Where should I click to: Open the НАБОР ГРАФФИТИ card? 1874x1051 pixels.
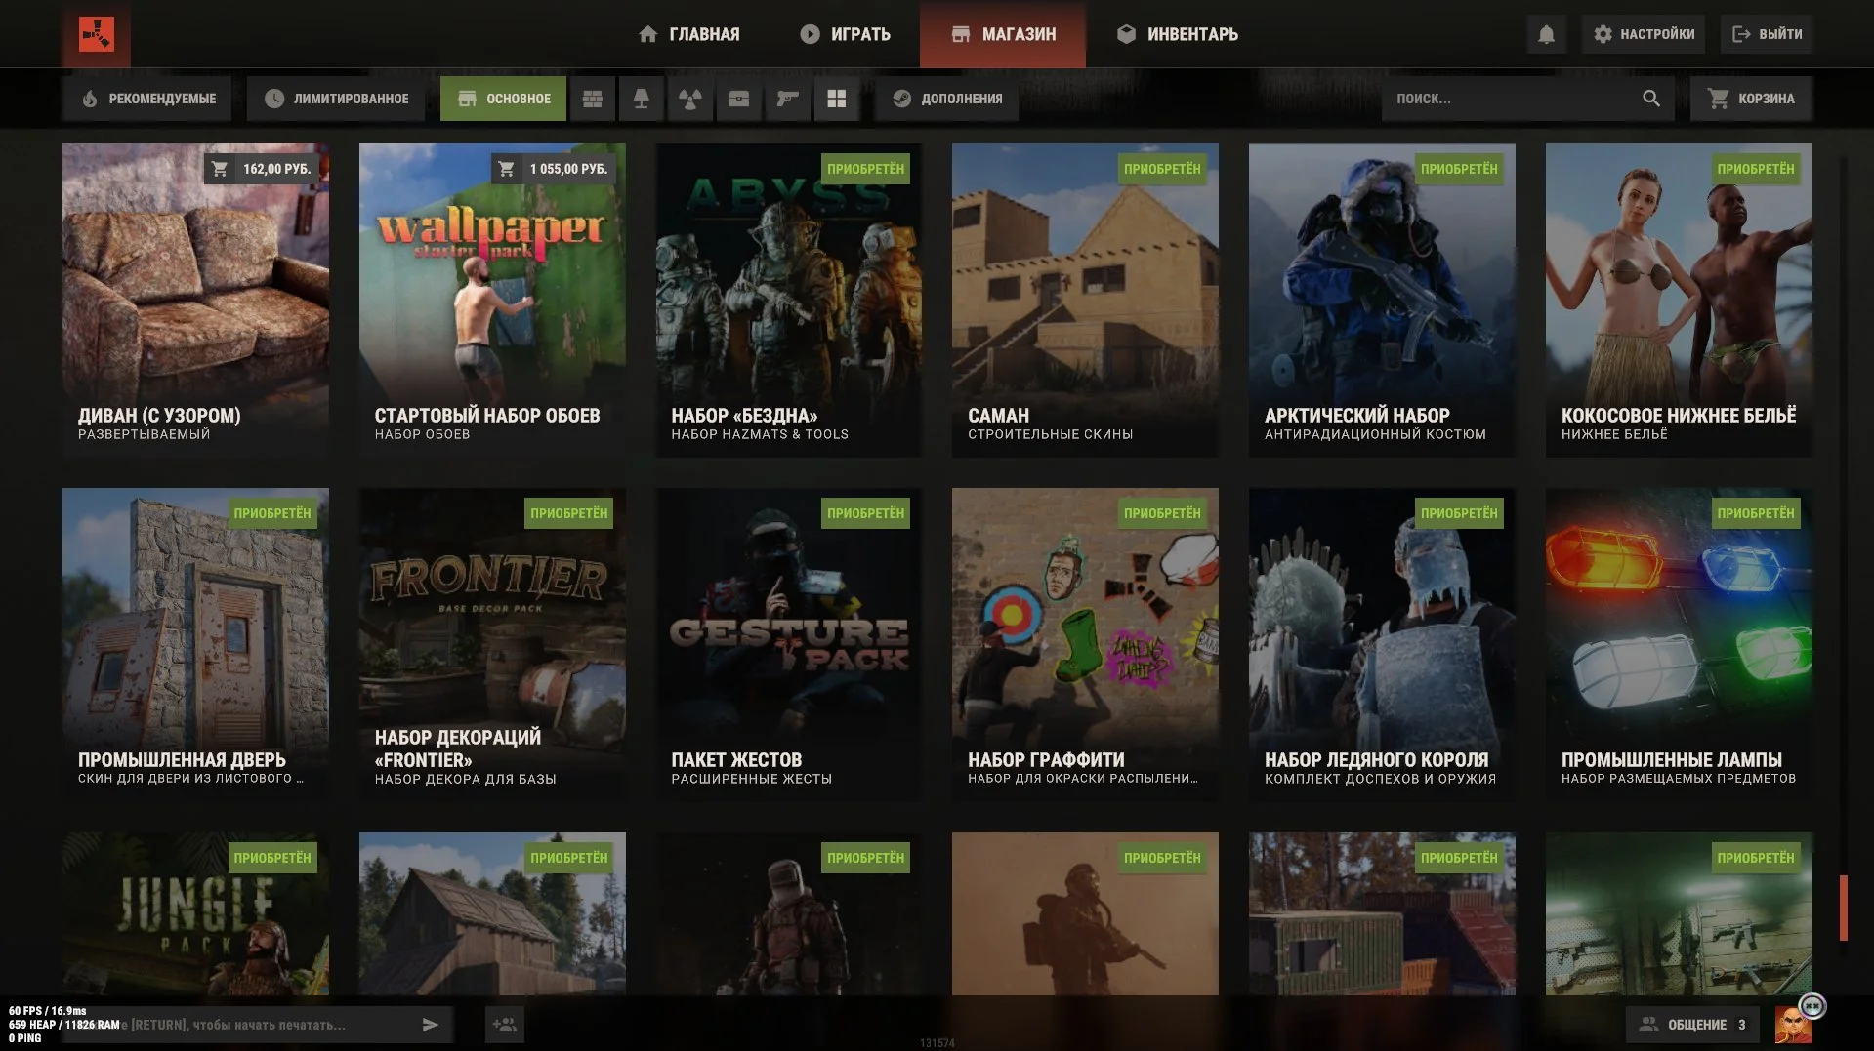(1085, 645)
